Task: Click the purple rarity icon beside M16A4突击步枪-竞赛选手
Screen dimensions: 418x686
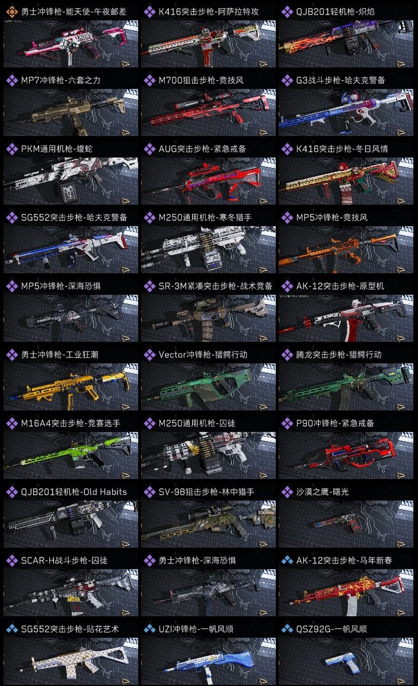Action: 12,423
